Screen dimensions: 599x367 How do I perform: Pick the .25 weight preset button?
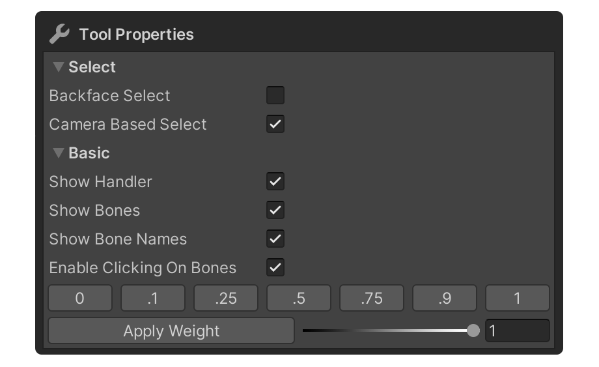pyautogui.click(x=226, y=299)
